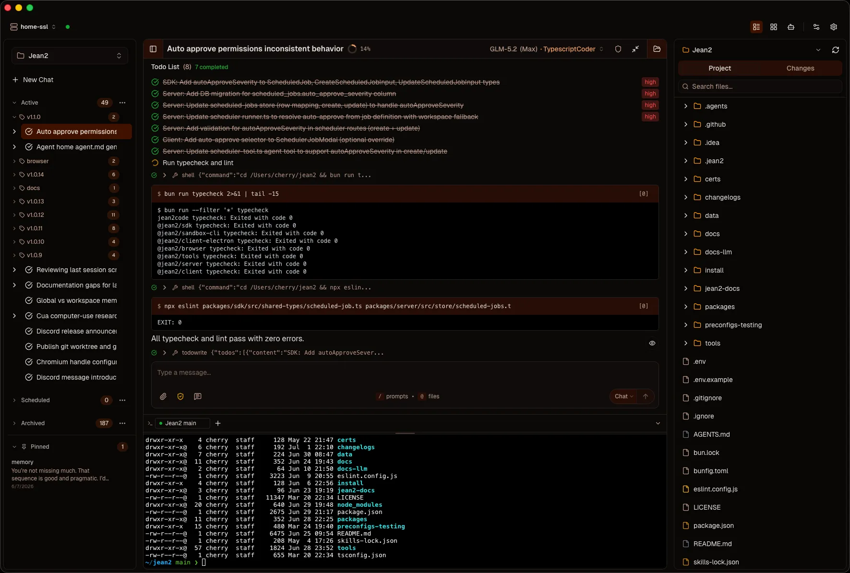Switch to the Project tab
This screenshot has height=573, width=850.
[720, 68]
